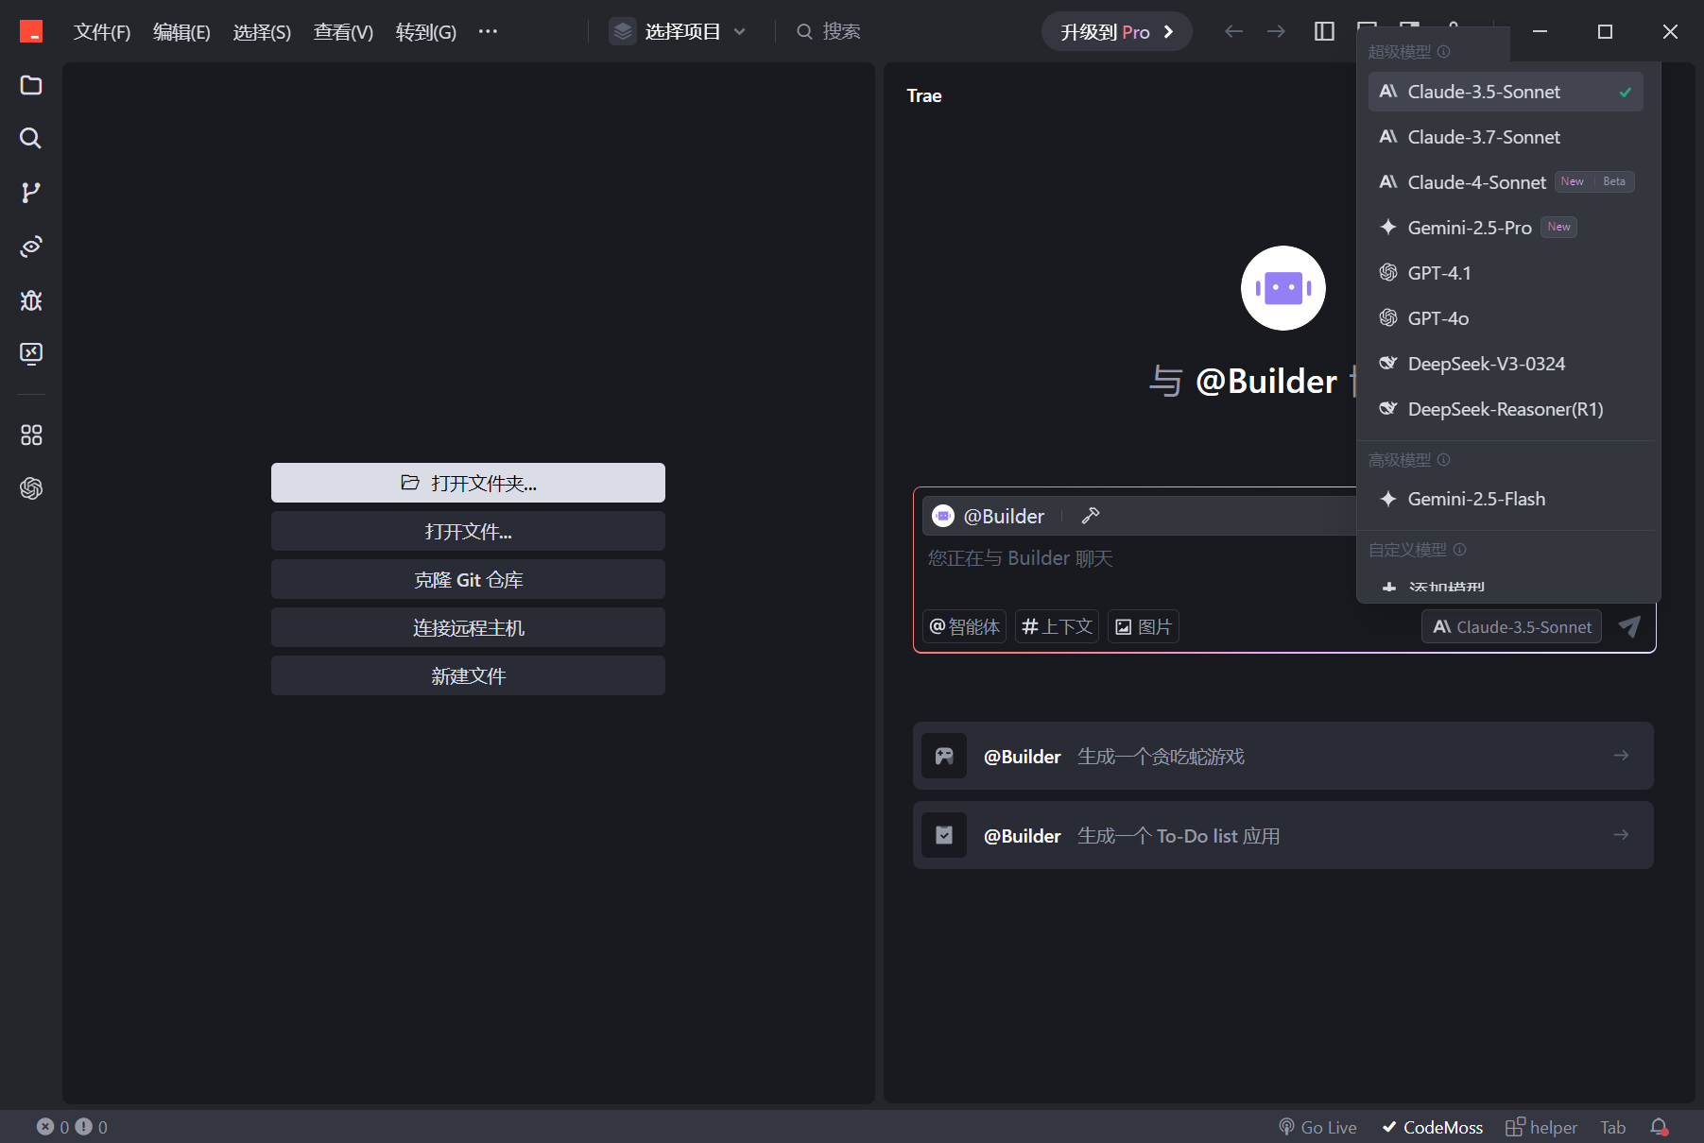
Task: Click the 打开文件夹... button
Action: tap(468, 483)
